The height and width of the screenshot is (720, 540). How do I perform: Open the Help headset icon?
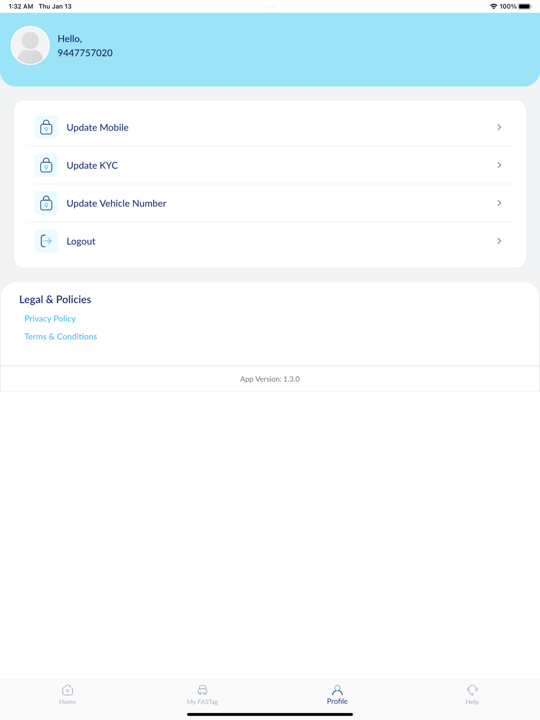tap(472, 690)
